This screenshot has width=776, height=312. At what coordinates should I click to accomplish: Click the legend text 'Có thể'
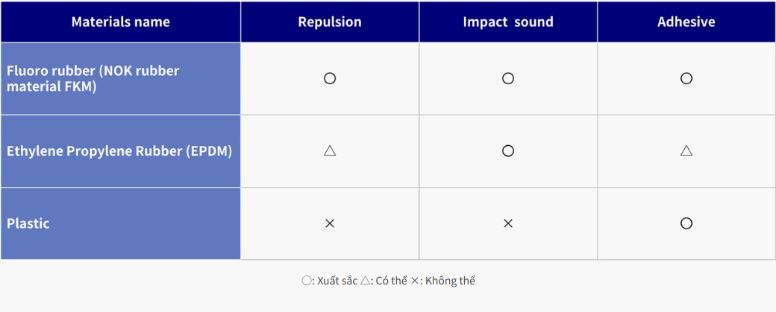pyautogui.click(x=391, y=281)
